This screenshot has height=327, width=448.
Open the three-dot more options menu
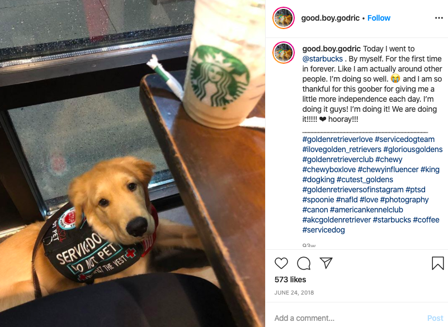click(x=439, y=18)
